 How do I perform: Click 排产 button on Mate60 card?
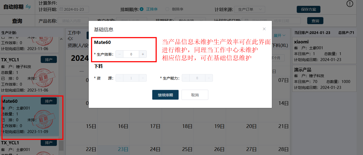point(49,101)
